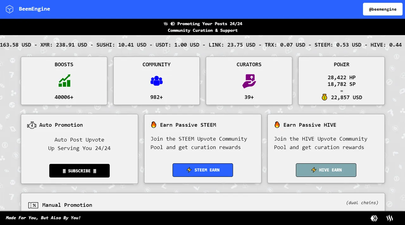
Task: Click the Made For You footer slogan
Action: pos(43,218)
